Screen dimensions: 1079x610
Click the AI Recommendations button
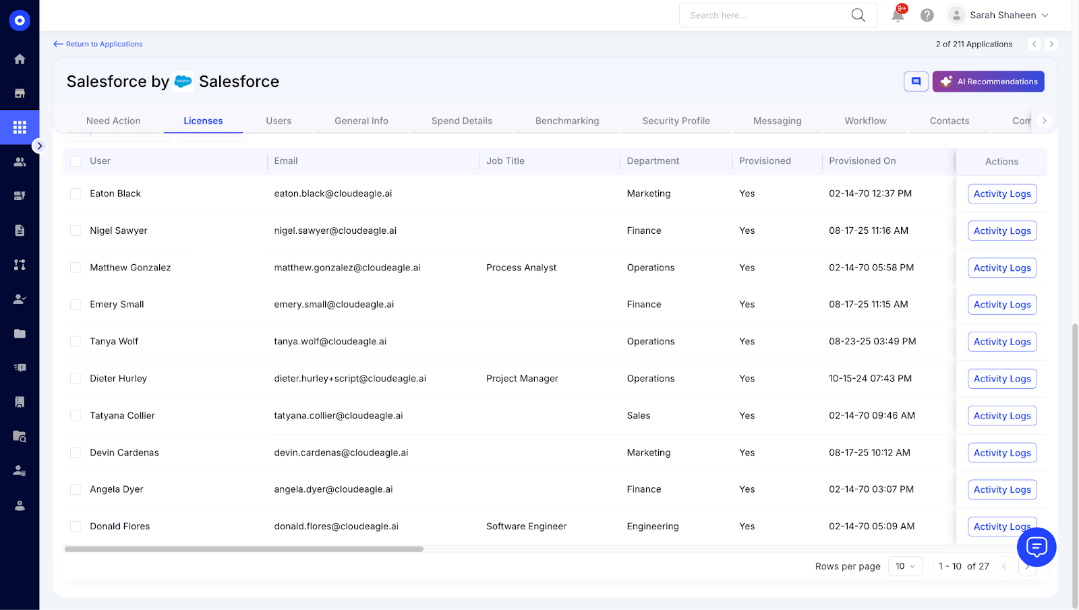(988, 81)
